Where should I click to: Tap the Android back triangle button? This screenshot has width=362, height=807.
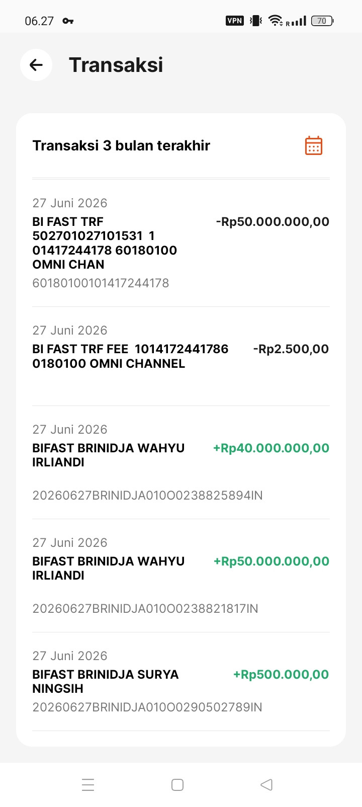click(x=266, y=785)
